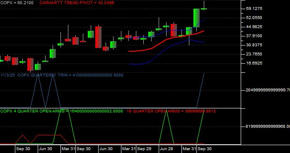Screen dimensions: 290x153
Task: Click the 52.0550 price axis label
Action: pos(254,18)
